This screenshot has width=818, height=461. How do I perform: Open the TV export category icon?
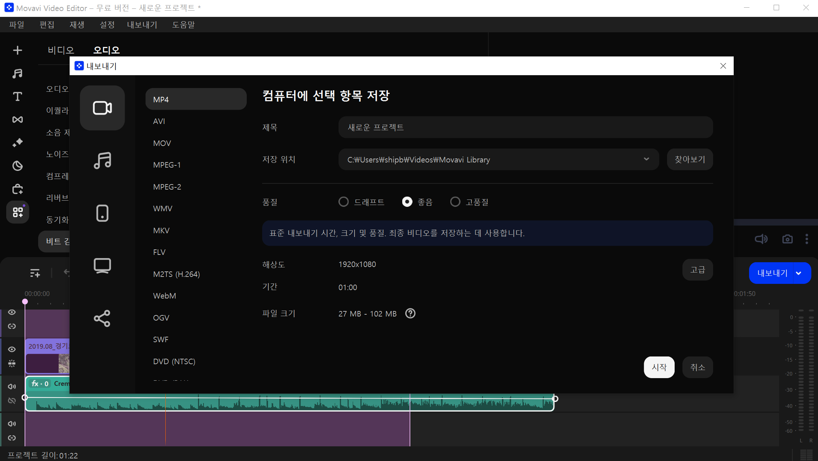coord(102,266)
